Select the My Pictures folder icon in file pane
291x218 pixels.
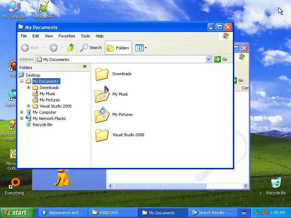click(102, 115)
